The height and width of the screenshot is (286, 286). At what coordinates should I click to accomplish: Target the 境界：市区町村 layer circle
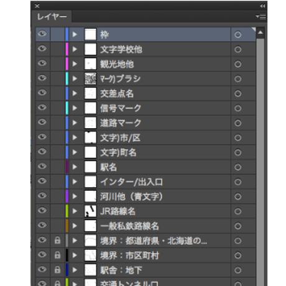point(238,256)
